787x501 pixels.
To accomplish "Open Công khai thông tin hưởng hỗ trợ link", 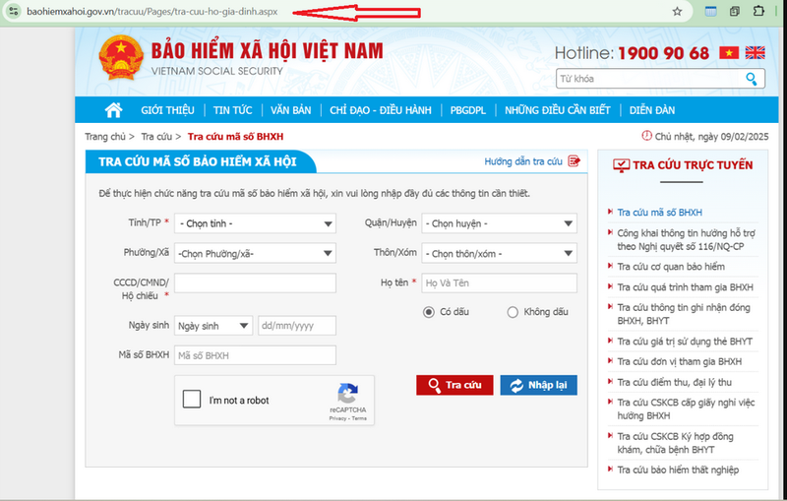I will (x=686, y=239).
